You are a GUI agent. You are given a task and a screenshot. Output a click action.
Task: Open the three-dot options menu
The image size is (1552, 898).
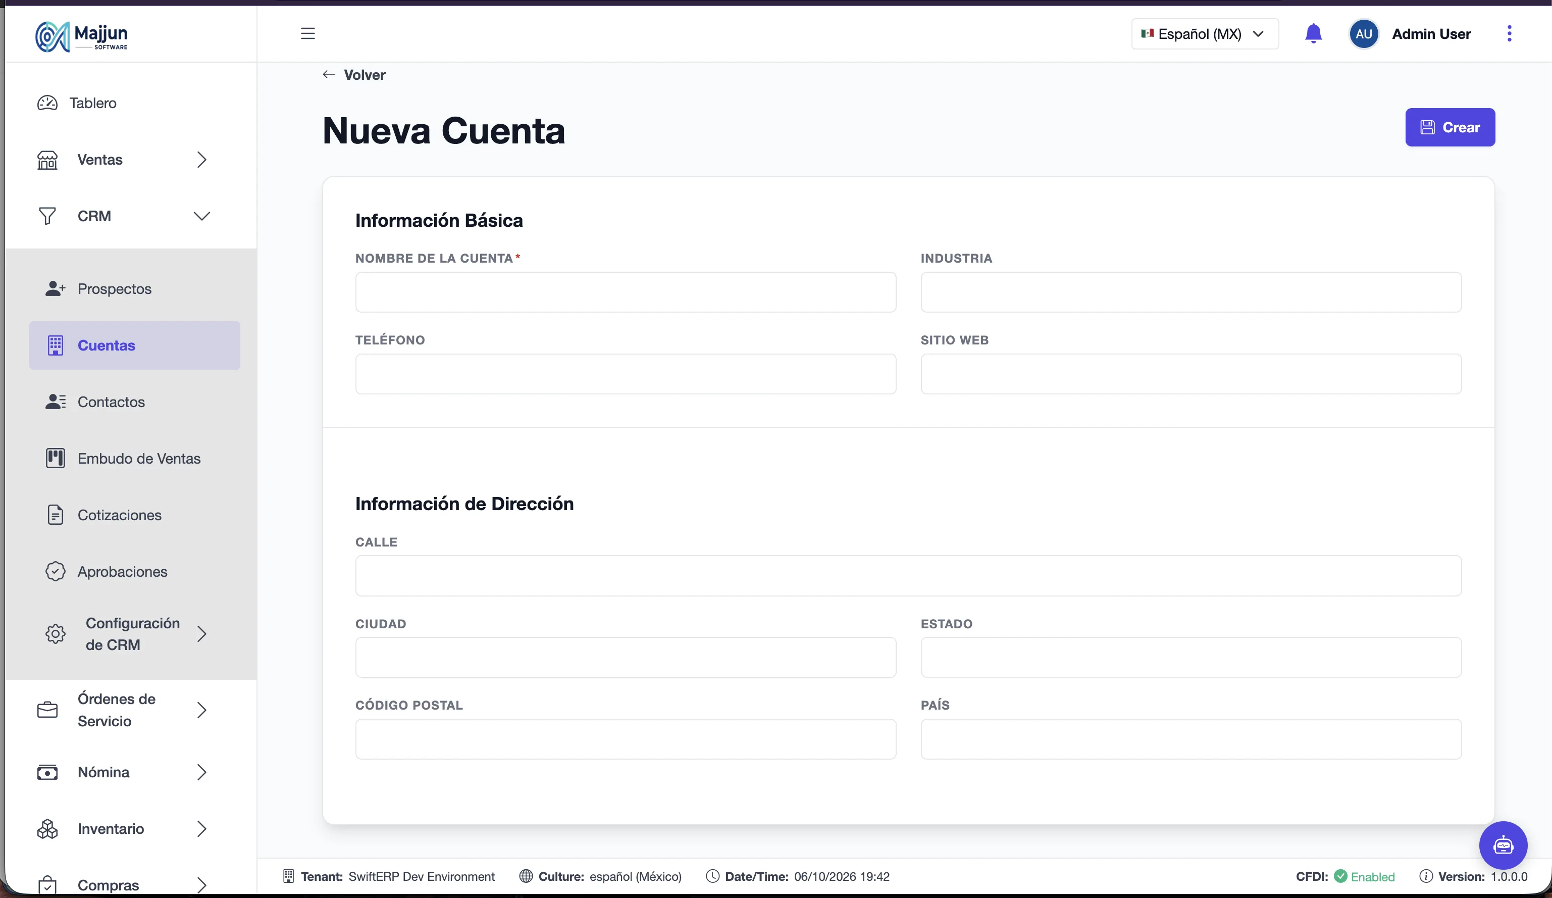[1509, 33]
